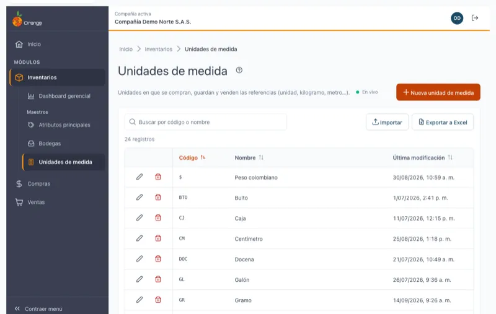Sort by Última modificación column
This screenshot has width=496, height=314.
click(x=423, y=158)
